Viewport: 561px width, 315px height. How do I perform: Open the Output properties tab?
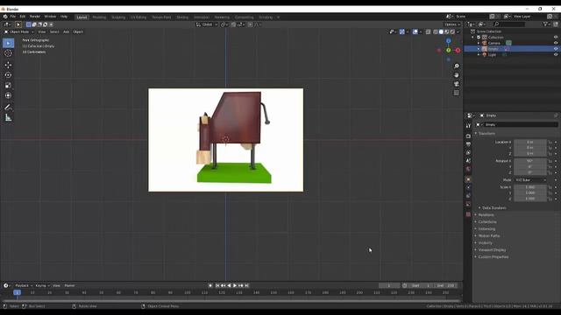[468, 144]
